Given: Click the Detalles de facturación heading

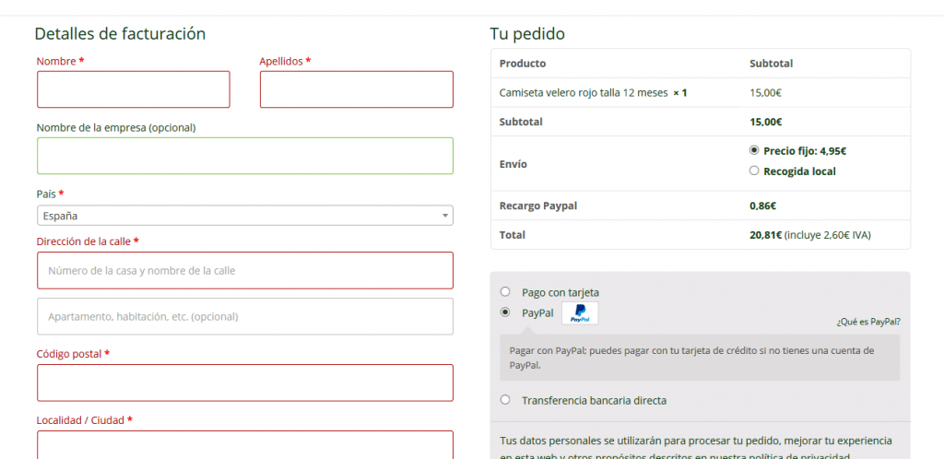Looking at the screenshot, I should (120, 34).
